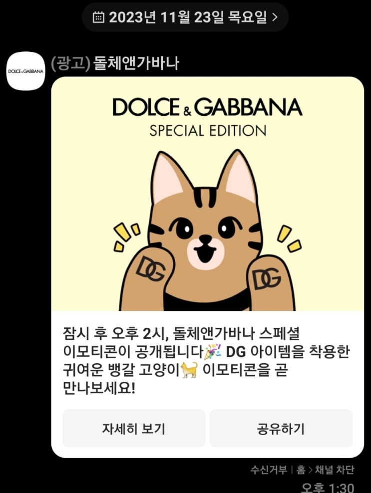This screenshot has height=493, width=371.
Task: Tap the cat emoji in message text
Action: (x=190, y=370)
